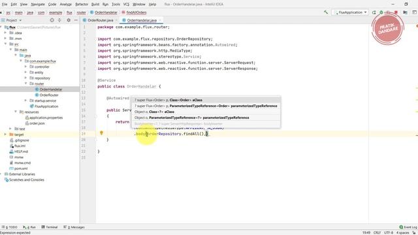Viewport: 418px width, 235px height.
Task: Open the Event Log
Action: pyautogui.click(x=408, y=227)
